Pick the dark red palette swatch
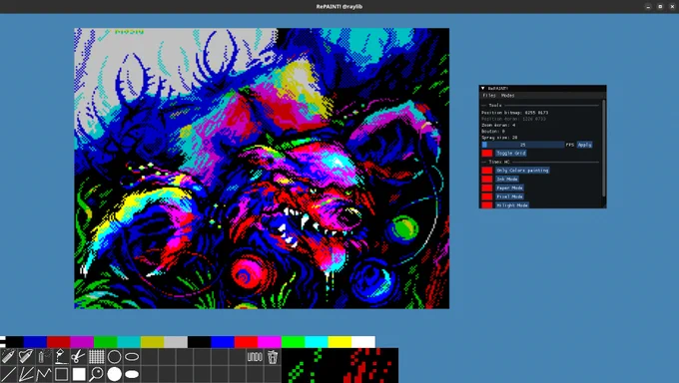 point(59,342)
